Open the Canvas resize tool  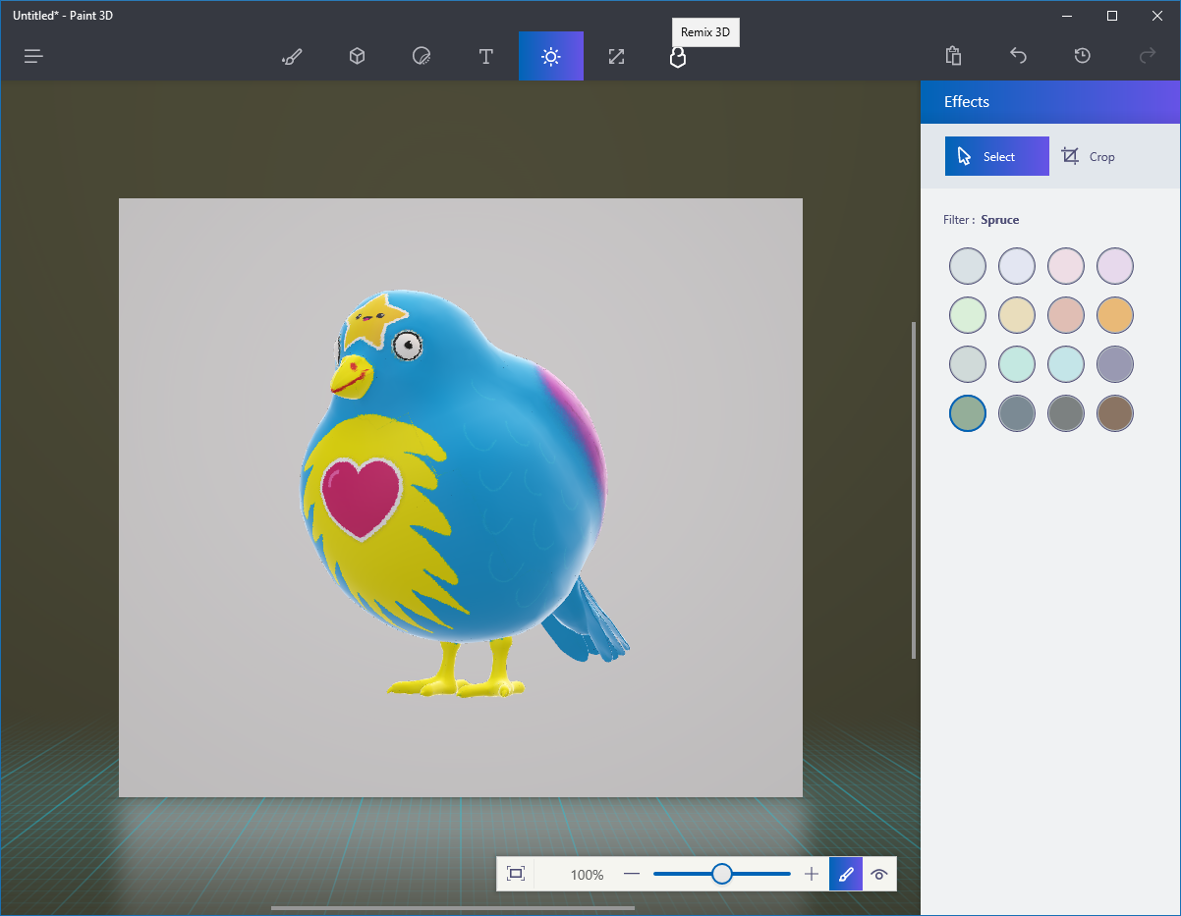[616, 57]
